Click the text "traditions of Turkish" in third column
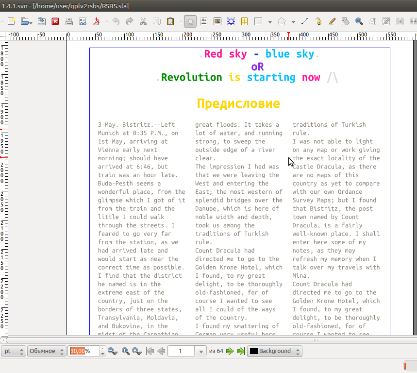 tap(329, 124)
